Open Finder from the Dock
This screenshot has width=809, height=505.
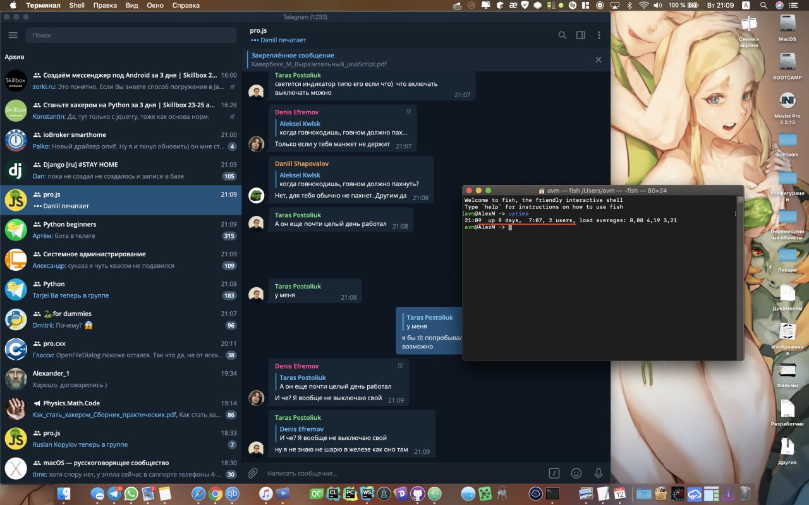[63, 494]
